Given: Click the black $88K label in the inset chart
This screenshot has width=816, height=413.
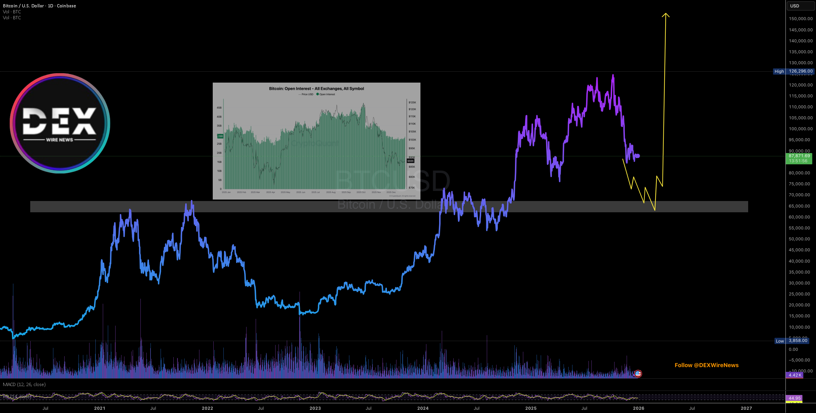Looking at the screenshot, I should coord(410,161).
